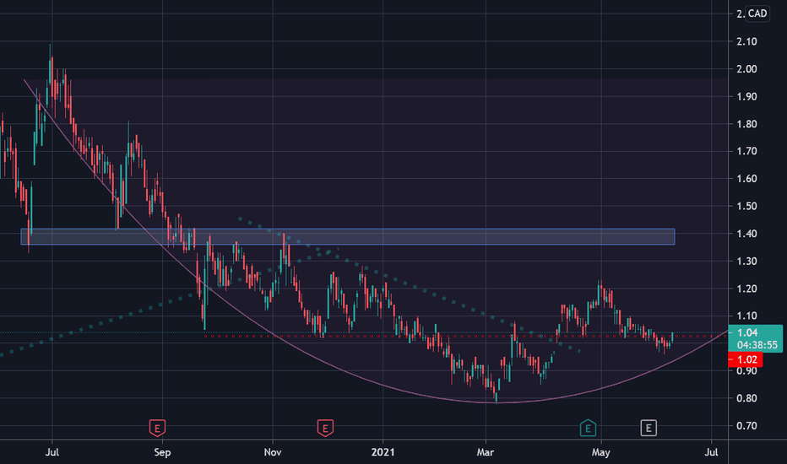Click the 2.00 price axis label
The height and width of the screenshot is (464, 787).
(746, 69)
